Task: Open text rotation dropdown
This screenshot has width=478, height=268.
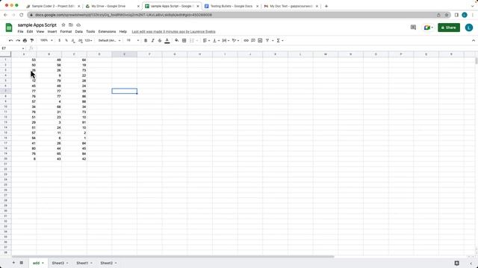Action: [x=235, y=40]
